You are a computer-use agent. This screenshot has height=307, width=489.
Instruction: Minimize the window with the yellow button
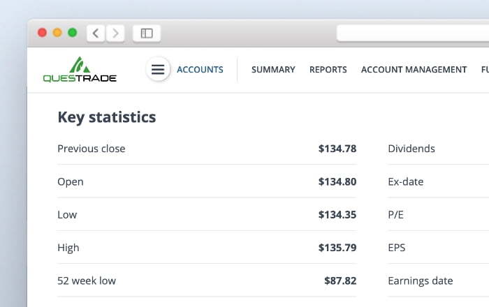coord(57,33)
